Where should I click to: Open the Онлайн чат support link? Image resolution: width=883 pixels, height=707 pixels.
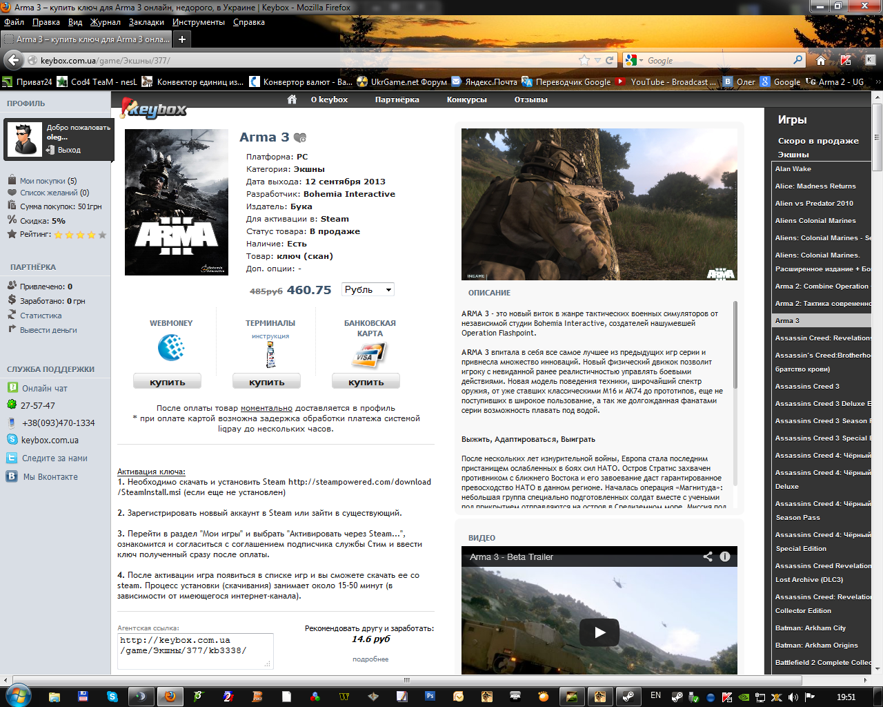click(45, 388)
